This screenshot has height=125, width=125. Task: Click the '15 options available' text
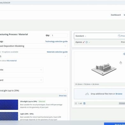click(x=10, y=52)
